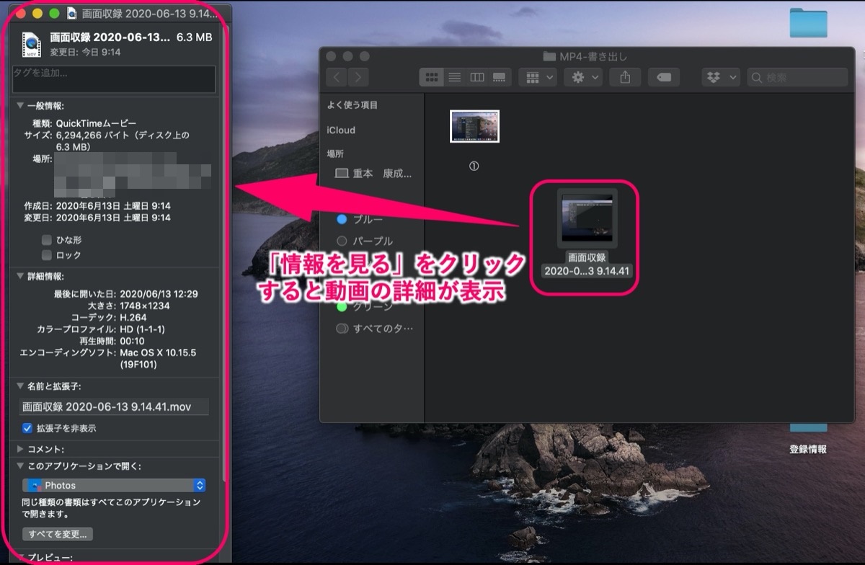Image resolution: width=865 pixels, height=565 pixels.
Task: Click the すべてを変更 button
Action: [58, 534]
